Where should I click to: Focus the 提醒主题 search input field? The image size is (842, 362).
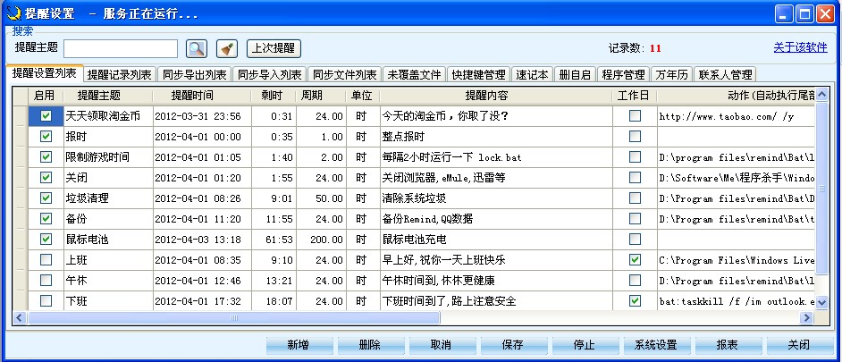[121, 48]
